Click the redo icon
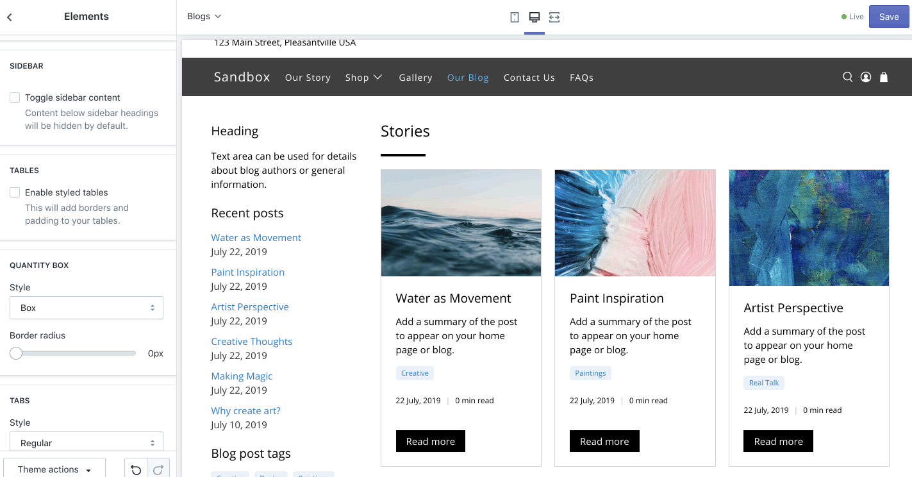912x477 pixels. click(x=158, y=469)
